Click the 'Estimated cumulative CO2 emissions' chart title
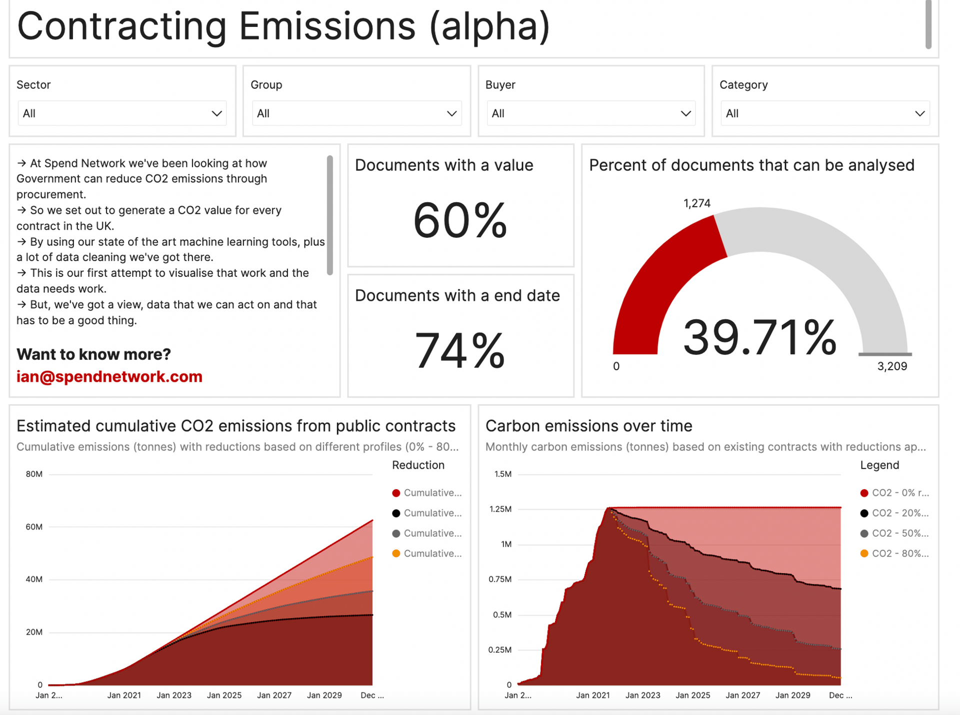 [236, 426]
